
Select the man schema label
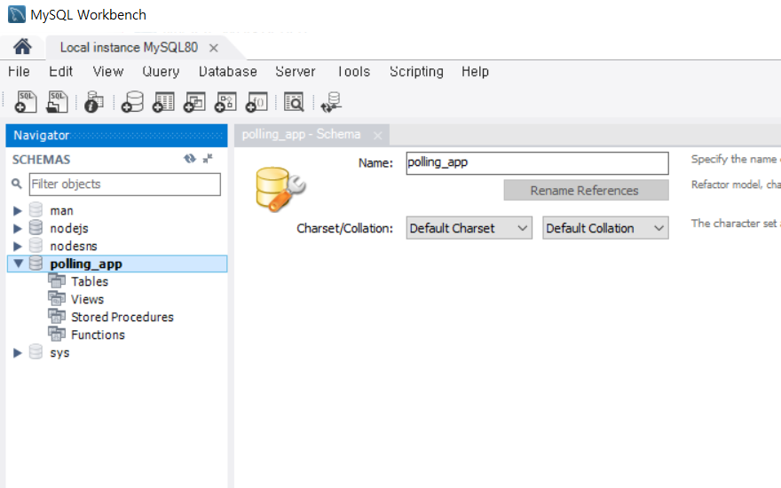(x=62, y=210)
